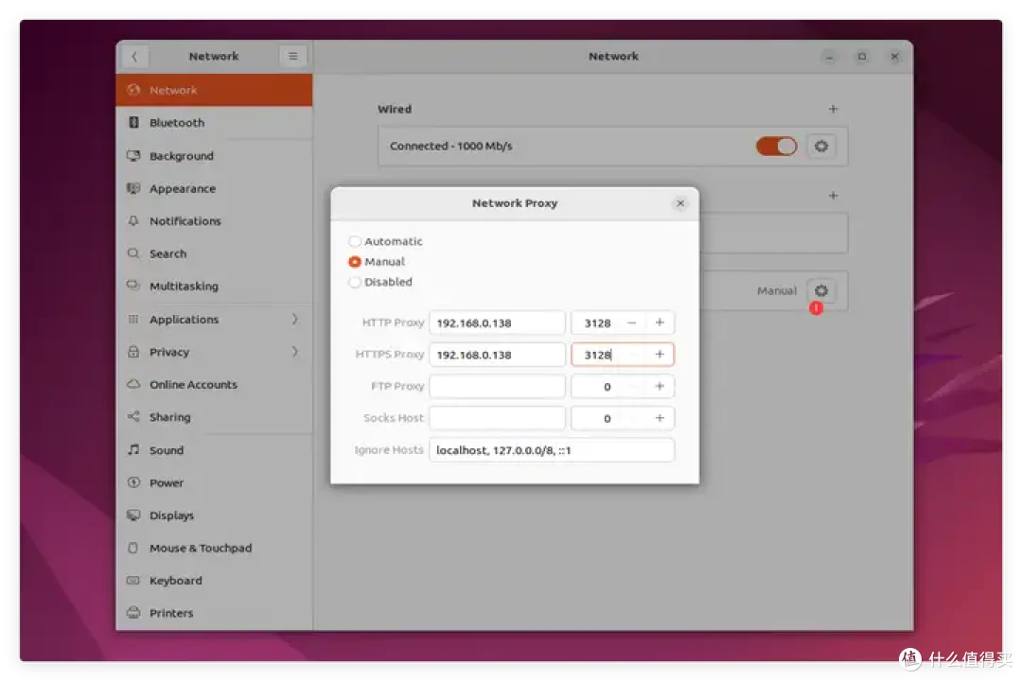1022x681 pixels.
Task: Click the back arrow in Settings header
Action: click(x=135, y=57)
